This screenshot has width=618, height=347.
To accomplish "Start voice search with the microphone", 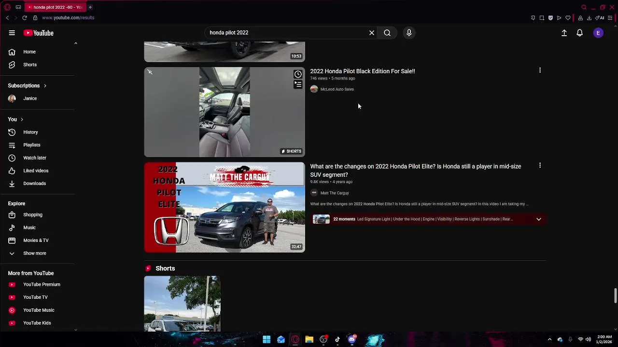I will (x=409, y=33).
